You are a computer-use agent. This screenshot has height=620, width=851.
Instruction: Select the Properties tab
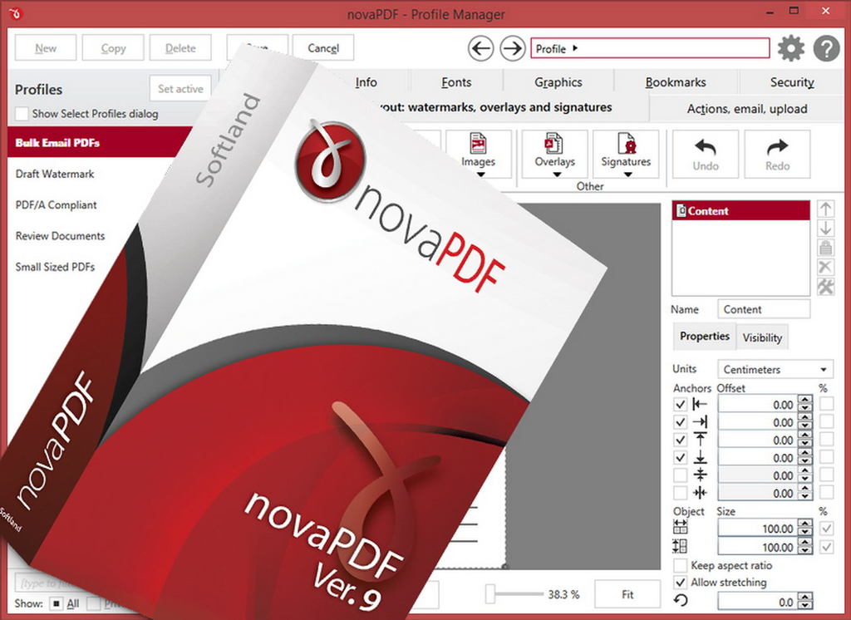click(705, 336)
